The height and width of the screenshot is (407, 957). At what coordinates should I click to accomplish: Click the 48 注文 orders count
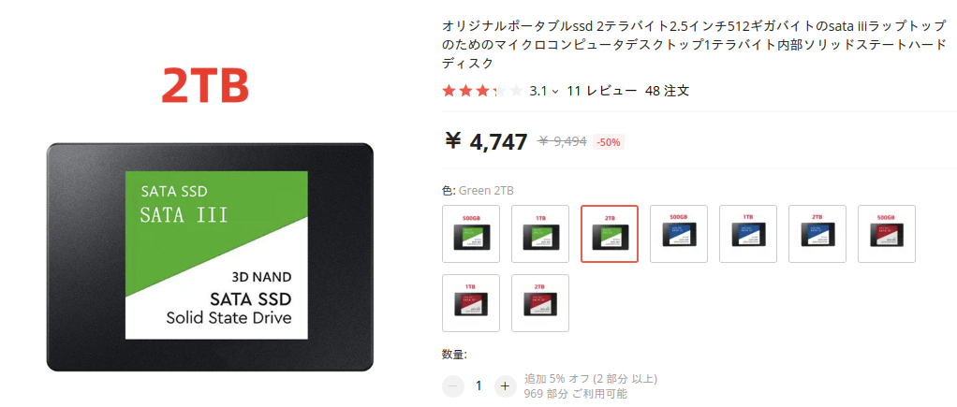point(667,91)
